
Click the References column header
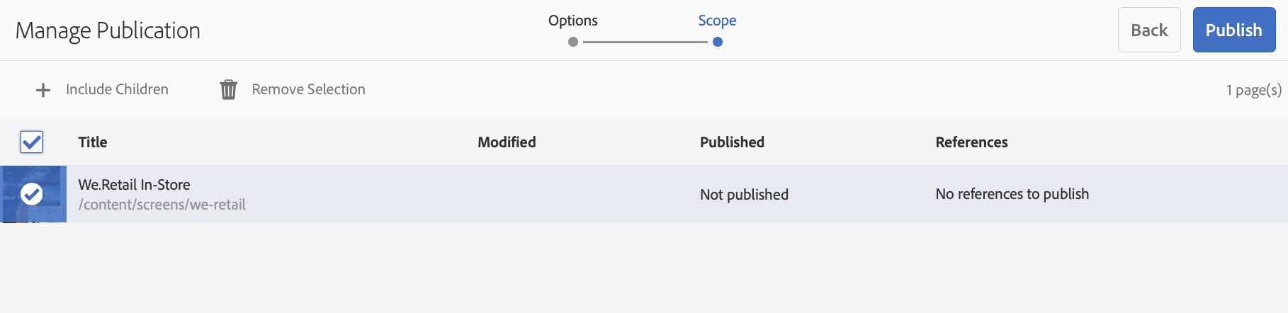pos(971,142)
